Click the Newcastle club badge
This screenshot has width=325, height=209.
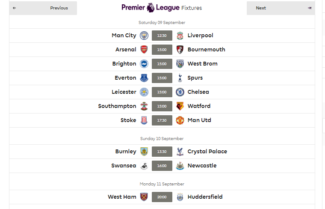click(180, 166)
